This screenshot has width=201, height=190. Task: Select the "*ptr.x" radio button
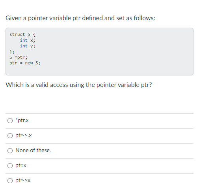[x=10, y=120]
